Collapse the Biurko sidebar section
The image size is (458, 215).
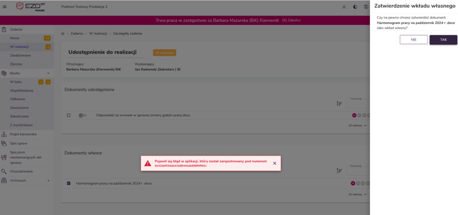[48, 73]
